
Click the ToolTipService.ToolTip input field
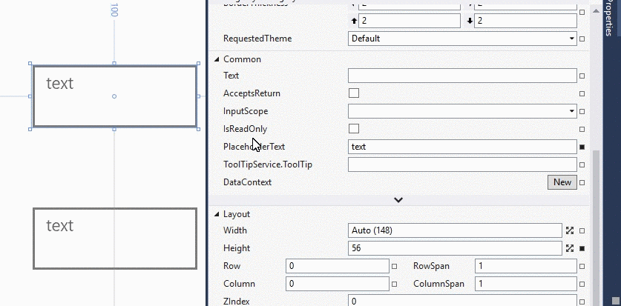(462, 164)
